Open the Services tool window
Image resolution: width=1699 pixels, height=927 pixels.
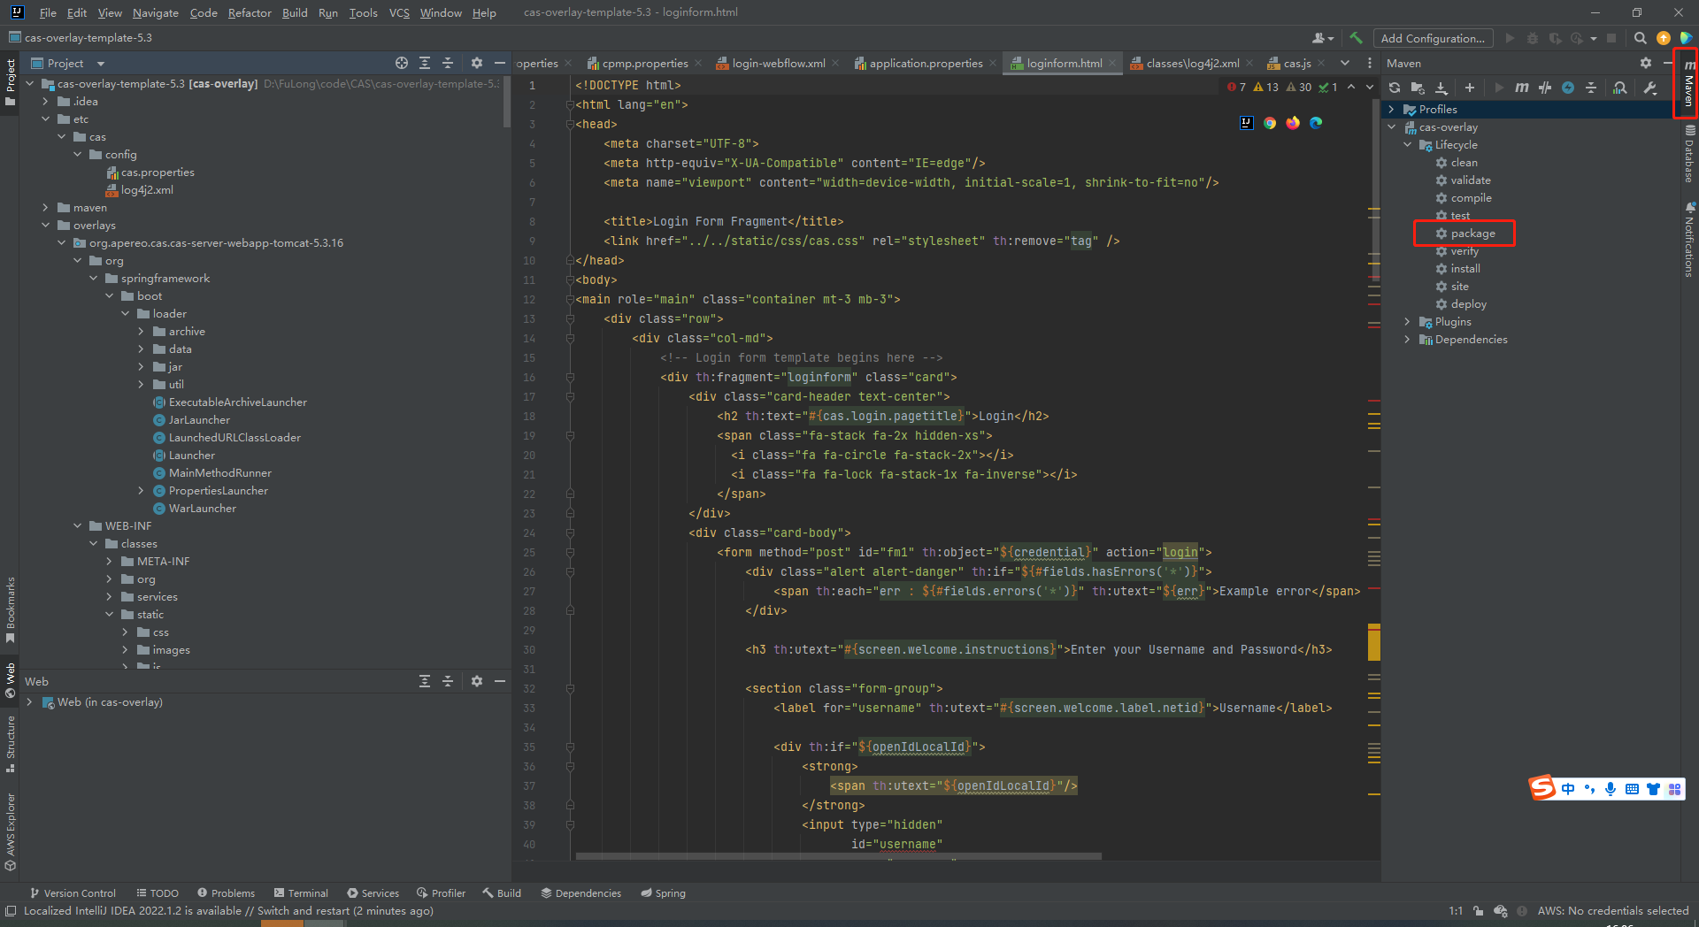click(x=373, y=893)
